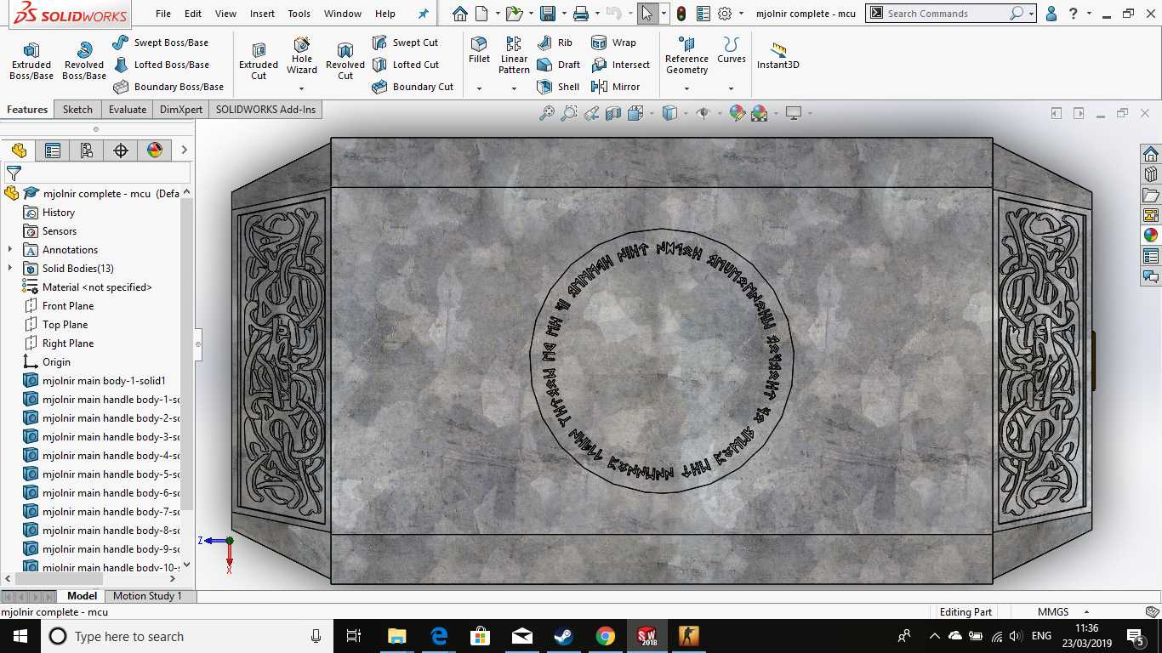Select the Wrap tool
The height and width of the screenshot is (653, 1162).
(613, 43)
